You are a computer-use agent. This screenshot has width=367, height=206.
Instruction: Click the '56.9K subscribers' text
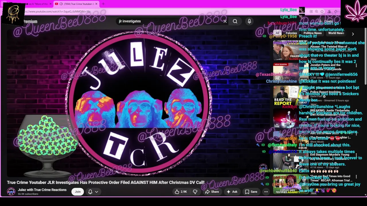28,194
